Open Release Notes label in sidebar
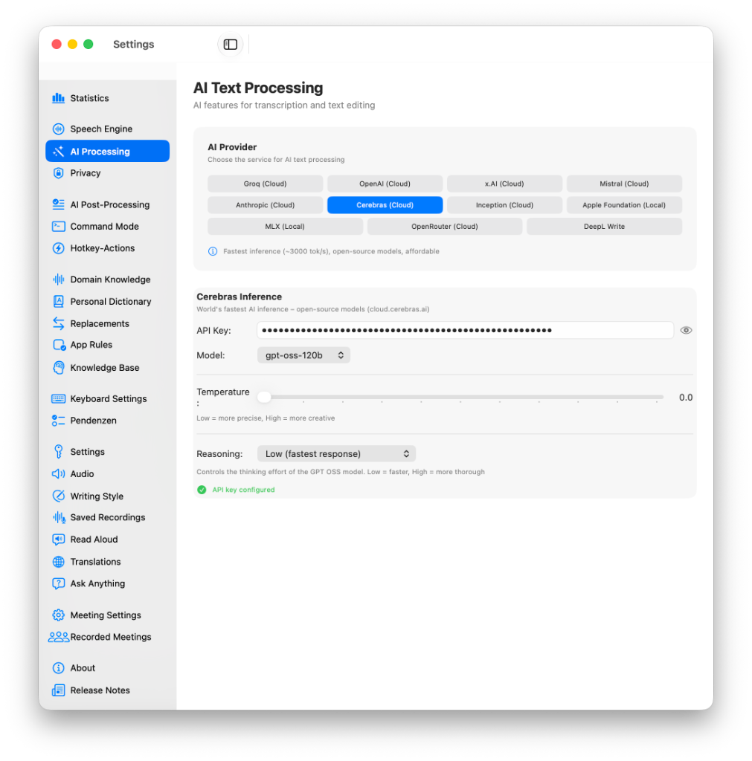Screen dimensions: 752x761 click(x=100, y=690)
